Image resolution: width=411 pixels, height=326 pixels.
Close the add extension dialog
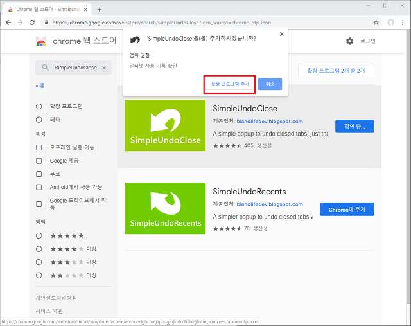(282, 34)
